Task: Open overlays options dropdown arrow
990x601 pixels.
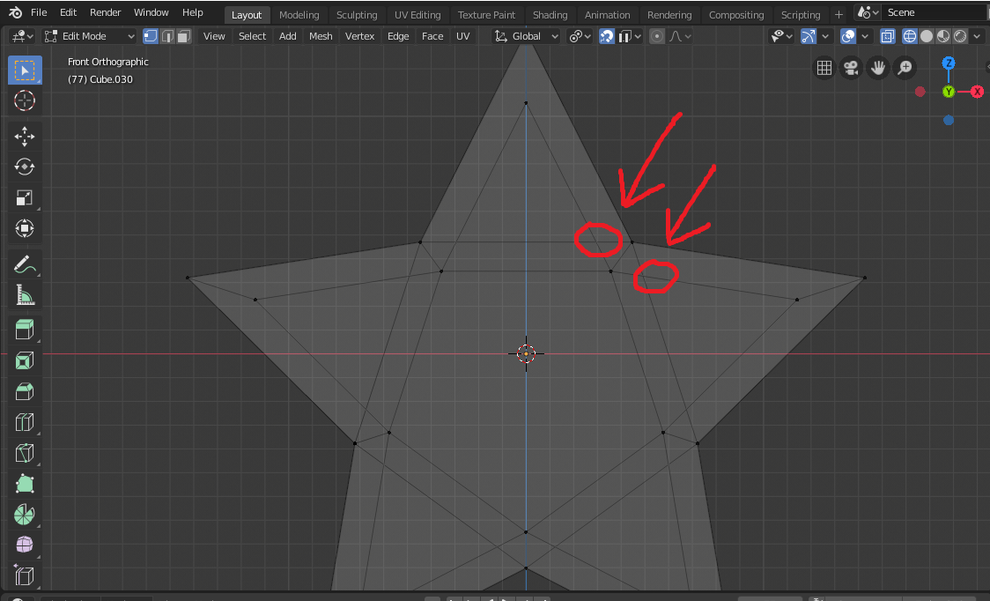Action: [865, 36]
